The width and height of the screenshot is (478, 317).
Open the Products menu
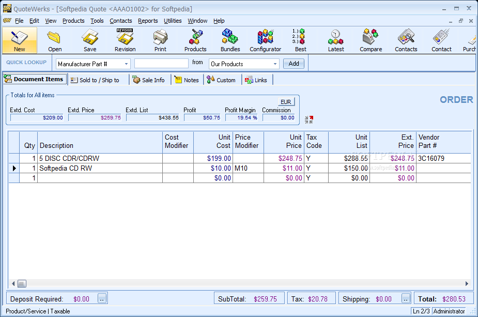[73, 21]
